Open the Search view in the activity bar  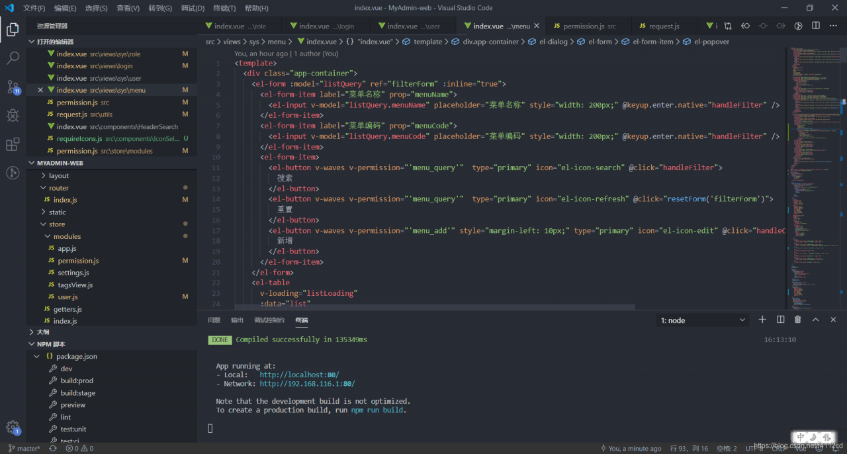(13, 58)
